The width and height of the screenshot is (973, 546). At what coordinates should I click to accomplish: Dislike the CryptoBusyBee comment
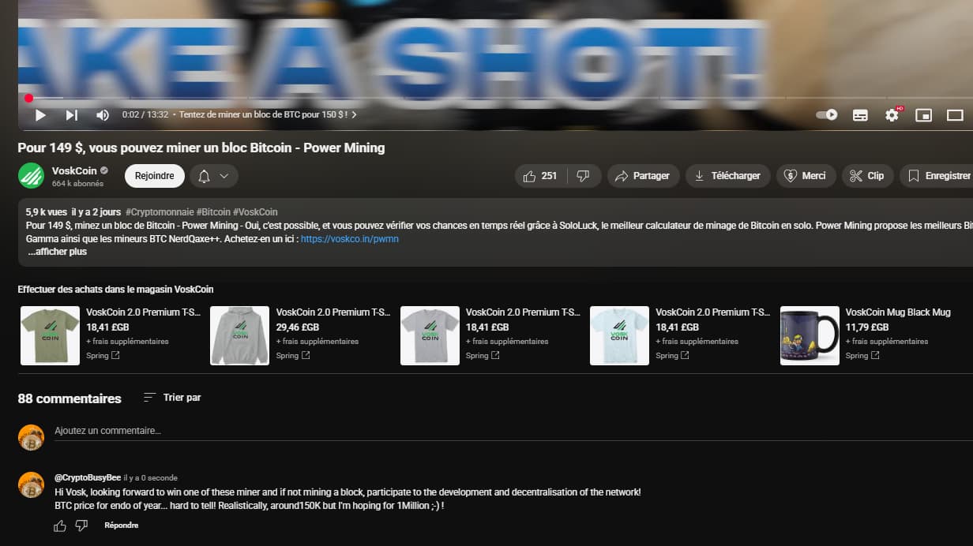[81, 525]
